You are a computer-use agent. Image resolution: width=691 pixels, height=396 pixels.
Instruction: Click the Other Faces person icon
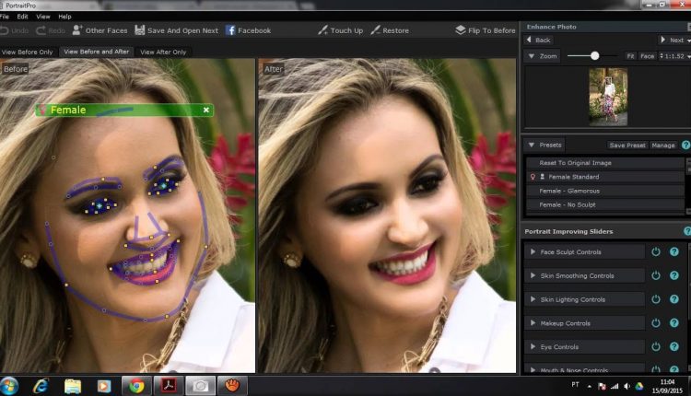(77, 30)
